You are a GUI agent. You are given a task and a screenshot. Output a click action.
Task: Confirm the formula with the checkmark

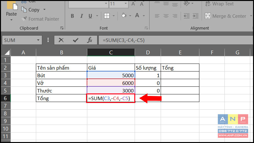click(x=76, y=40)
